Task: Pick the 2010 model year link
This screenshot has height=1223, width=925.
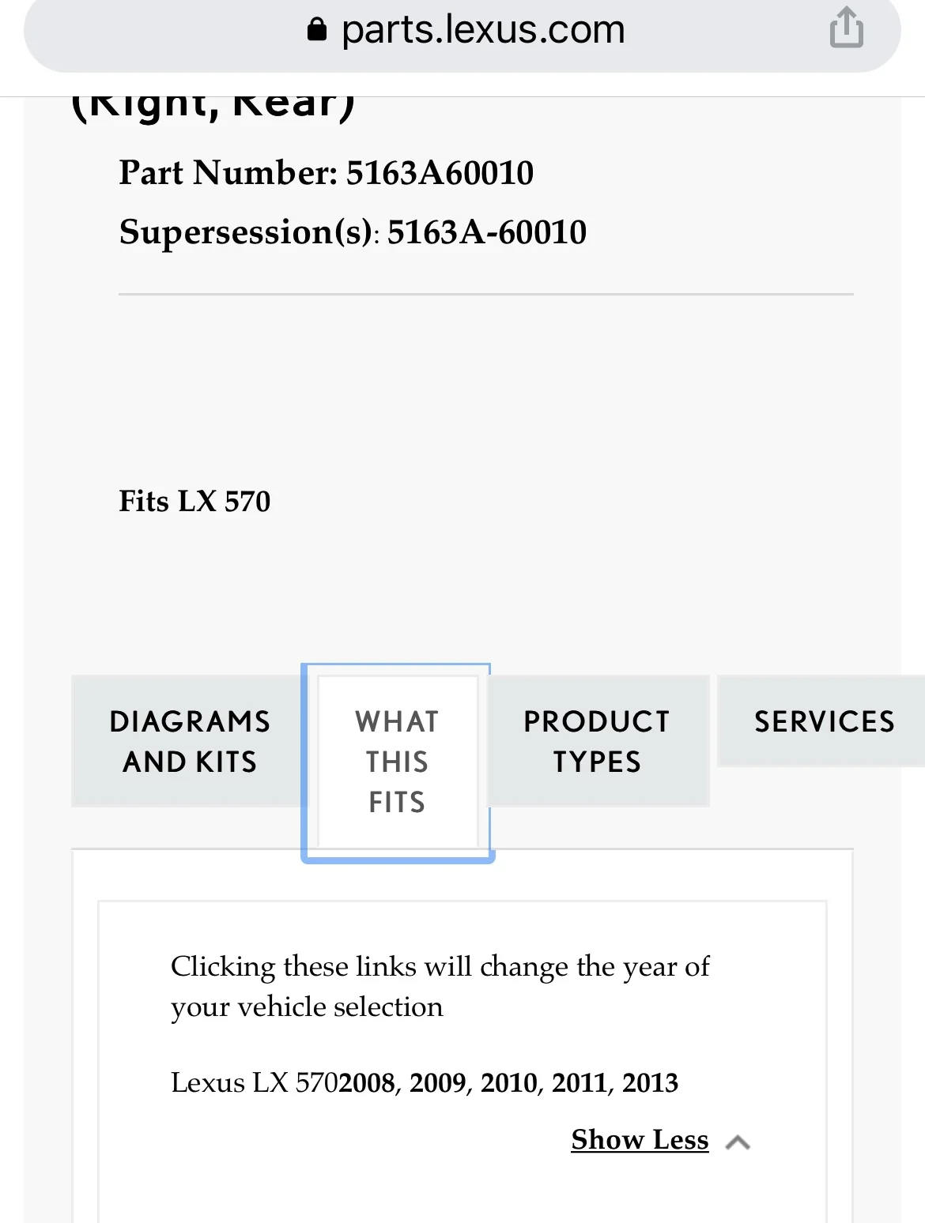Action: point(509,1082)
